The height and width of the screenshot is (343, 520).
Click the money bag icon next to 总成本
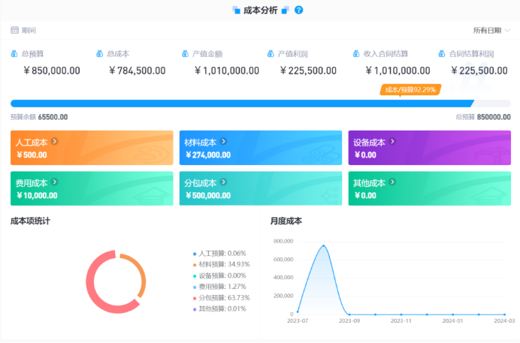point(100,53)
